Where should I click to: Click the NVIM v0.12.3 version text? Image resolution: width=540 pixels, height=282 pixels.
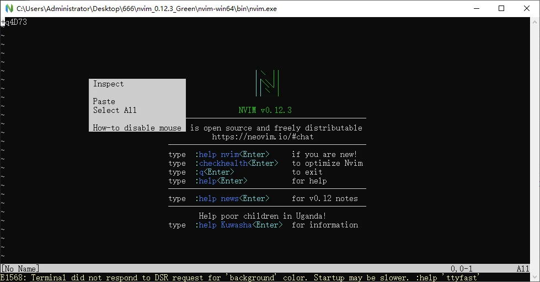pos(265,110)
